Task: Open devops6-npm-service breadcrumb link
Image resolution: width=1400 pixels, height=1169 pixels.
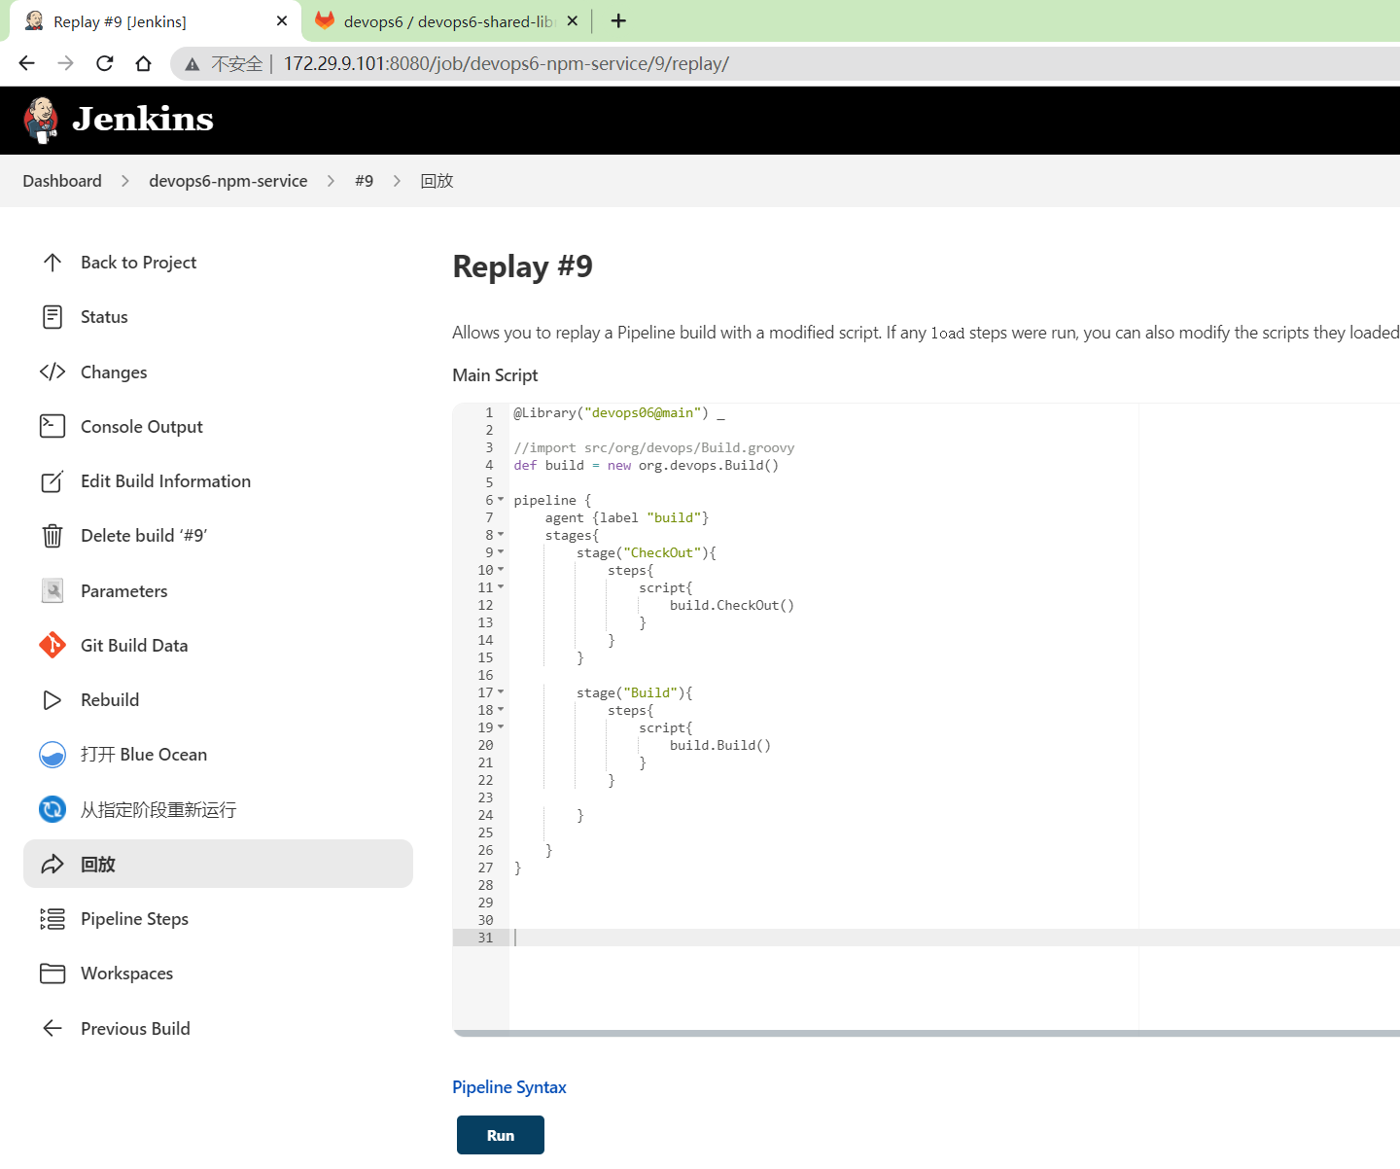Action: 228,181
